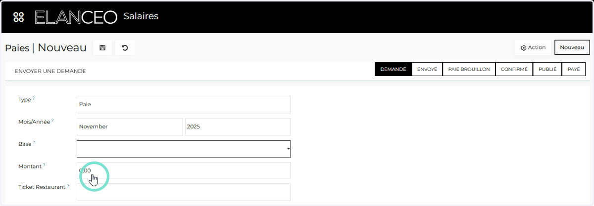Select the Publié status stage
Image resolution: width=594 pixels, height=206 pixels.
547,69
